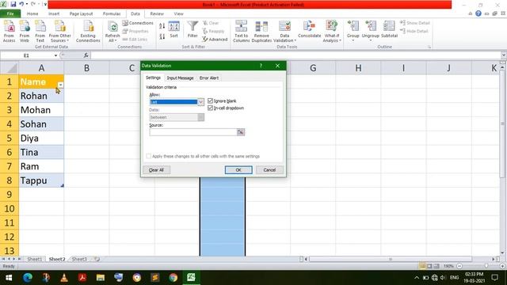Open VLC media player from taskbar

click(x=64, y=278)
